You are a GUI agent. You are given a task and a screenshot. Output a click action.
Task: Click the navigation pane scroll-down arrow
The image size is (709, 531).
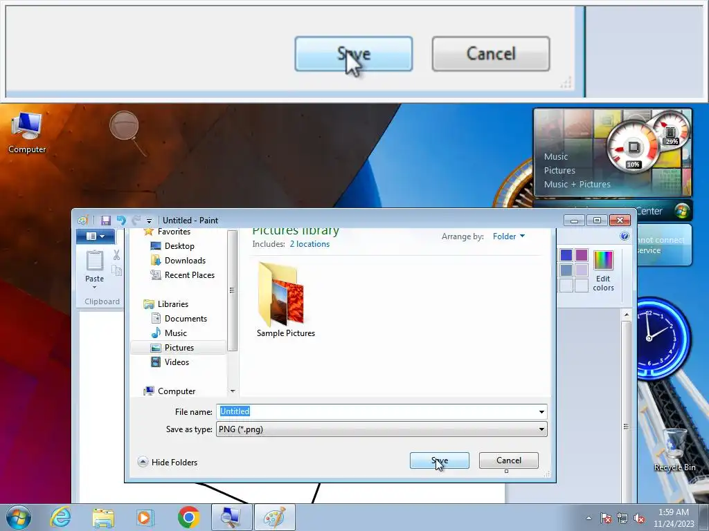tap(233, 391)
